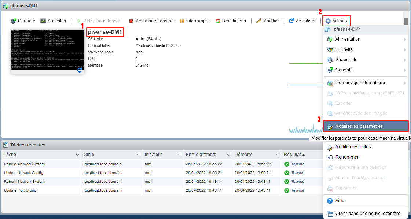Click the vertical scrollbar of VM panel
The width and height of the screenshot is (411, 219).
pyautogui.click(x=406, y=22)
